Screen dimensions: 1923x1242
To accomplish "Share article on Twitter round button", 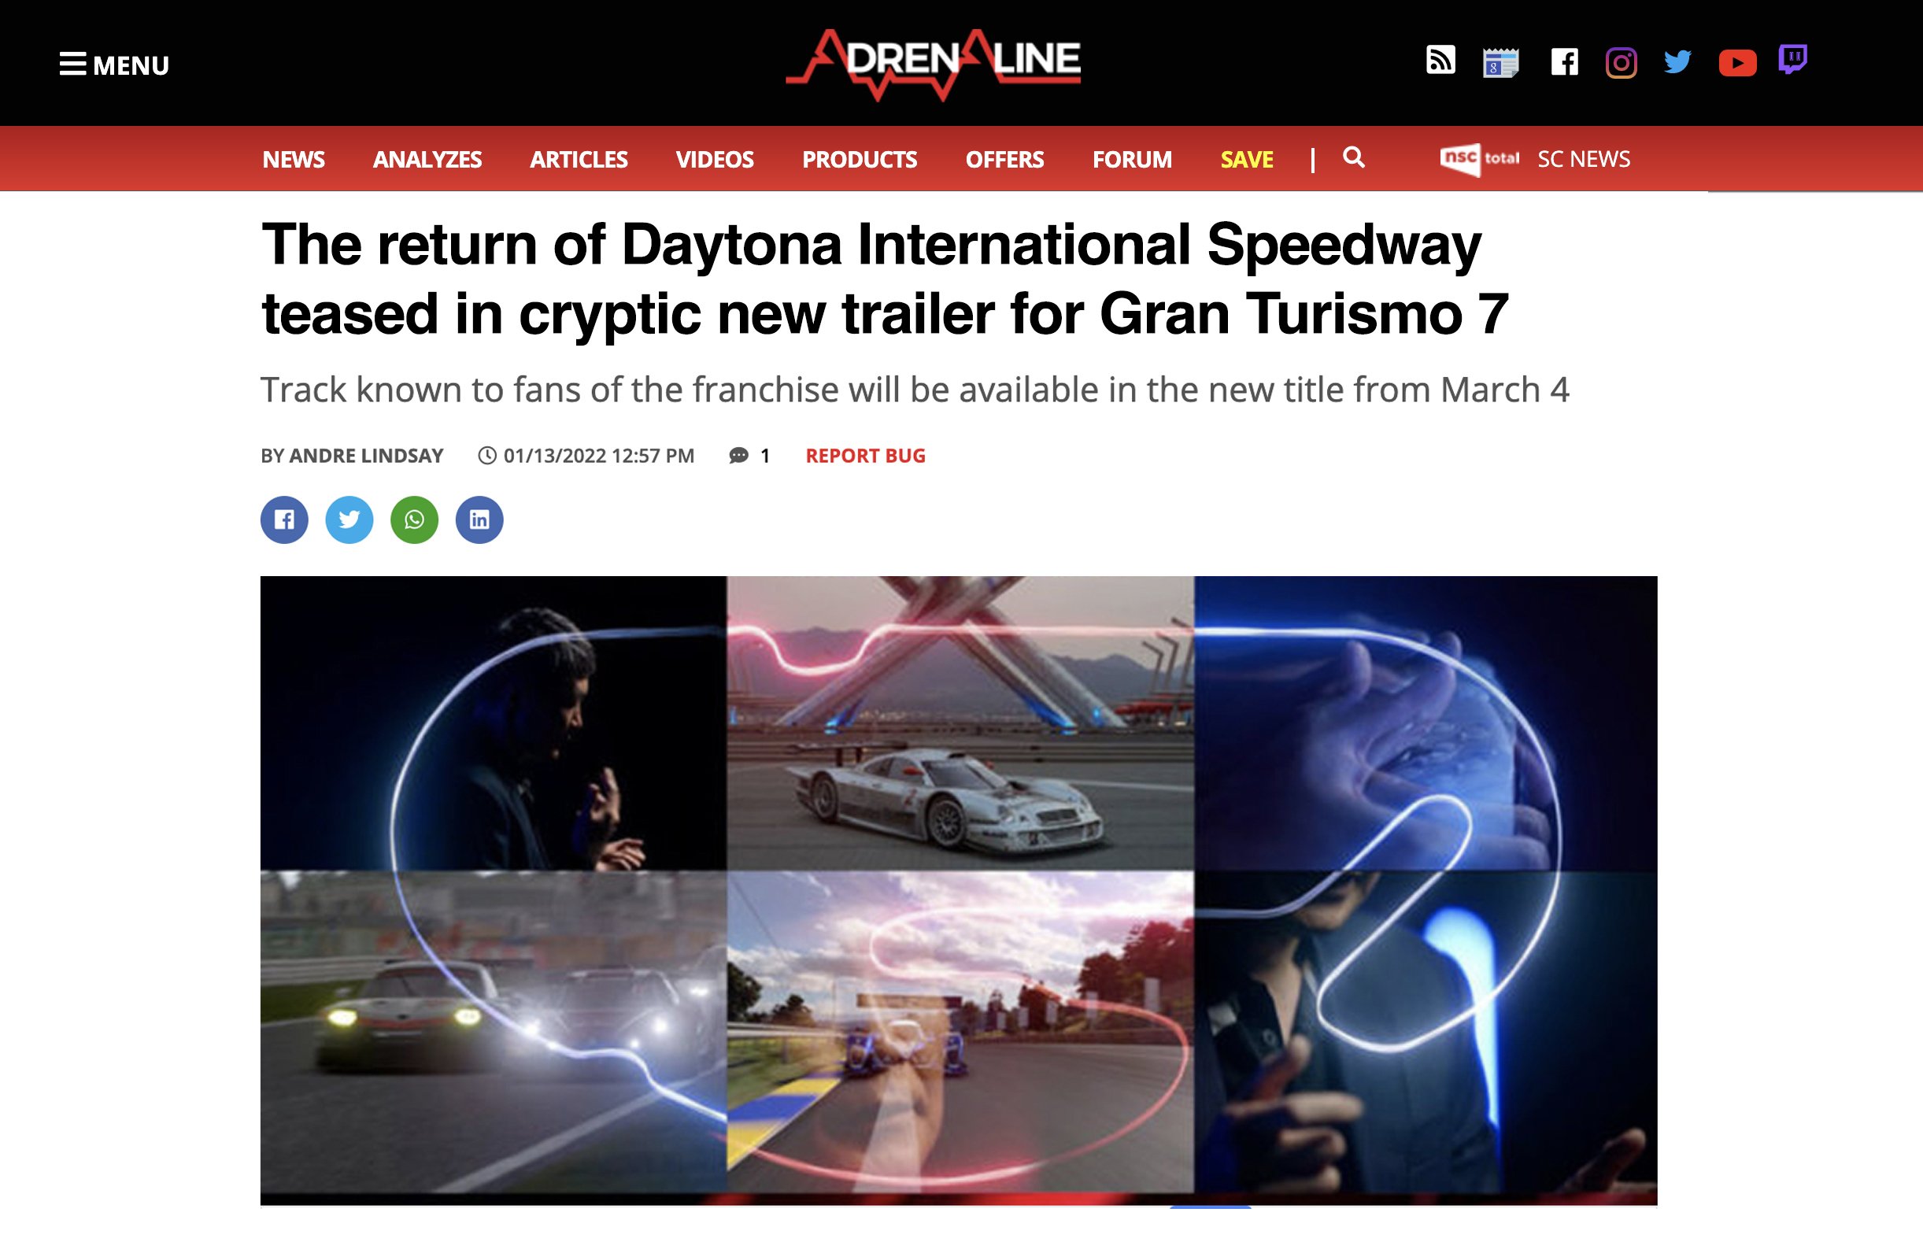I will (x=349, y=519).
